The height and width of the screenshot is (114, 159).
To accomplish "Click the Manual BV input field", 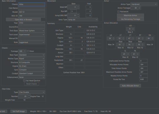I will pyautogui.click(x=32, y=38).
